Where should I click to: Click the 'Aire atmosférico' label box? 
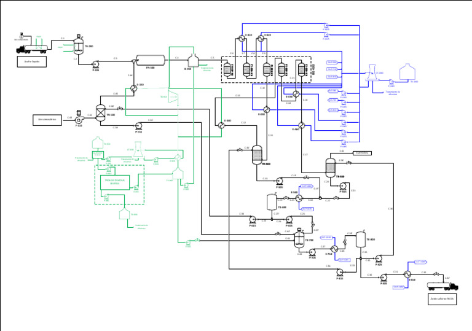click(47, 120)
